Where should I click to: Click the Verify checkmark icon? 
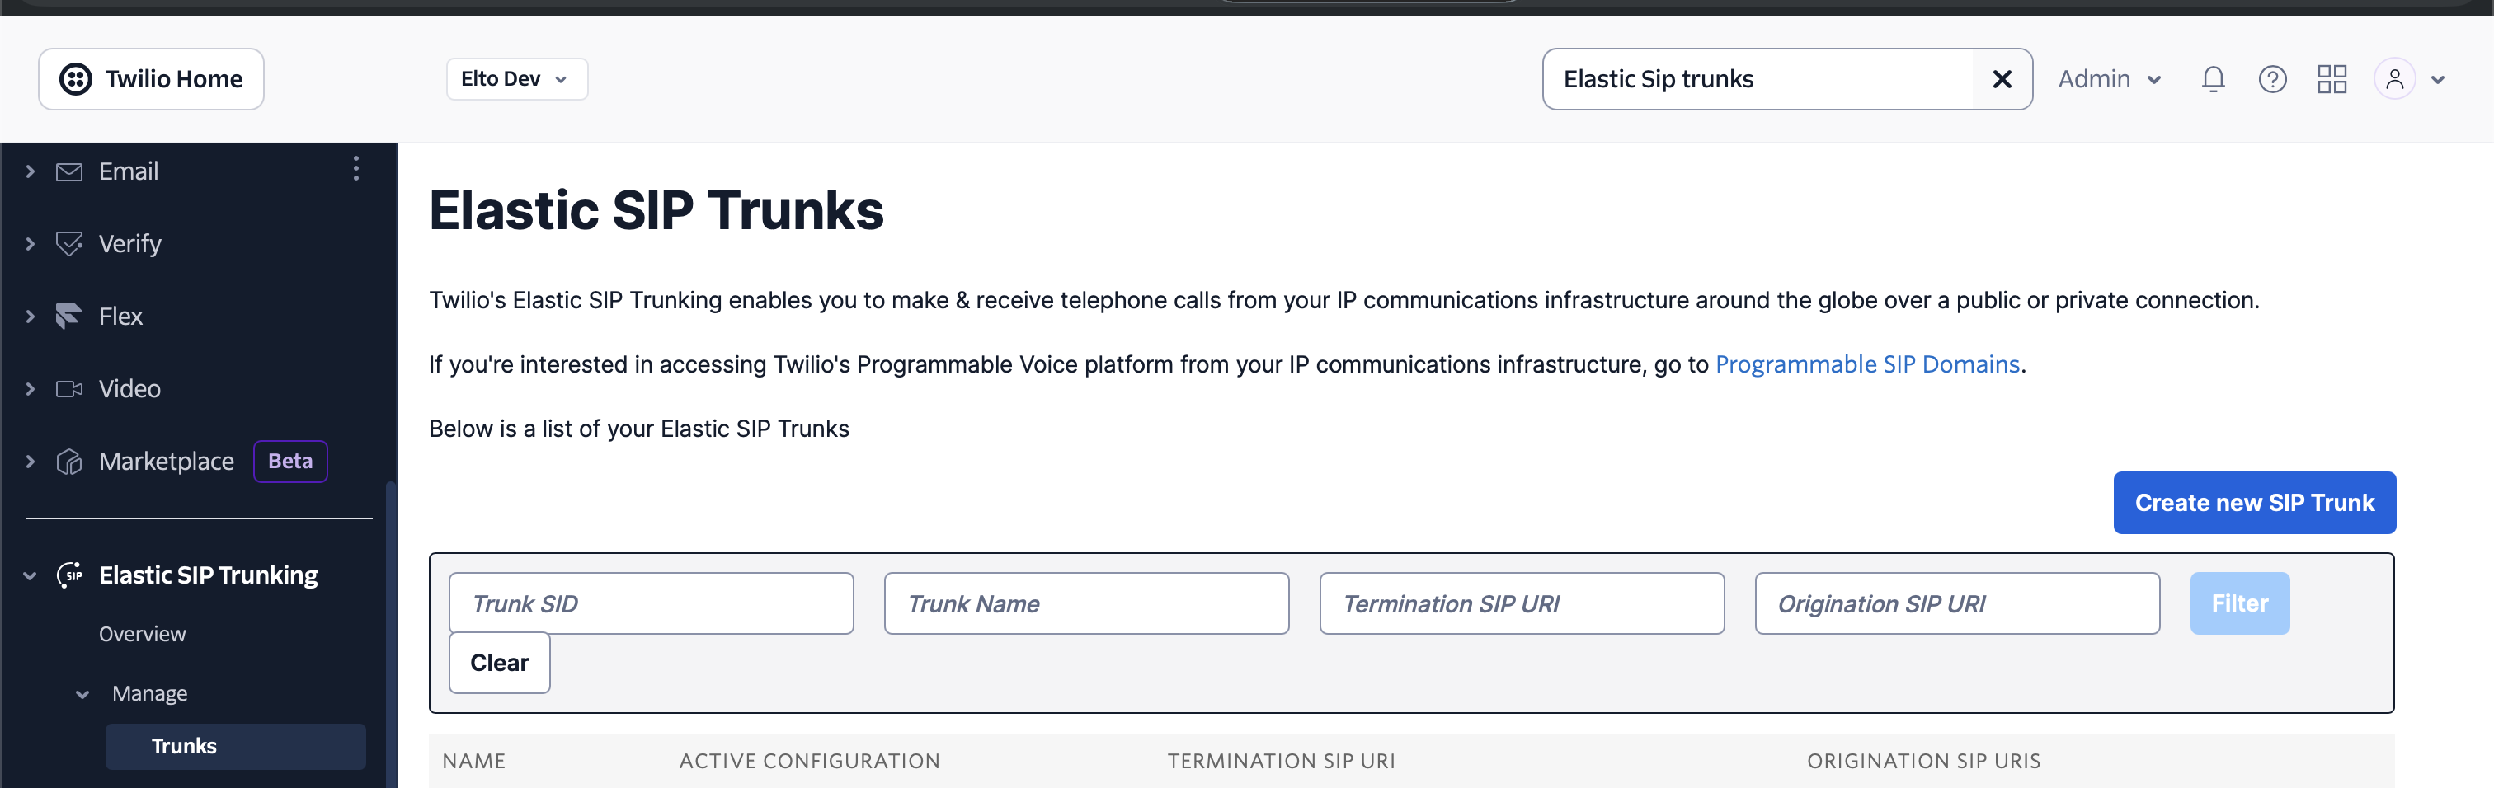[68, 244]
